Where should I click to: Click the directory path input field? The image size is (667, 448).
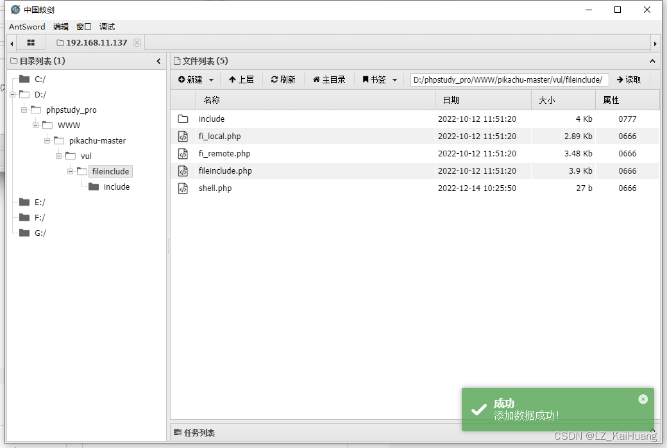[x=510, y=79]
